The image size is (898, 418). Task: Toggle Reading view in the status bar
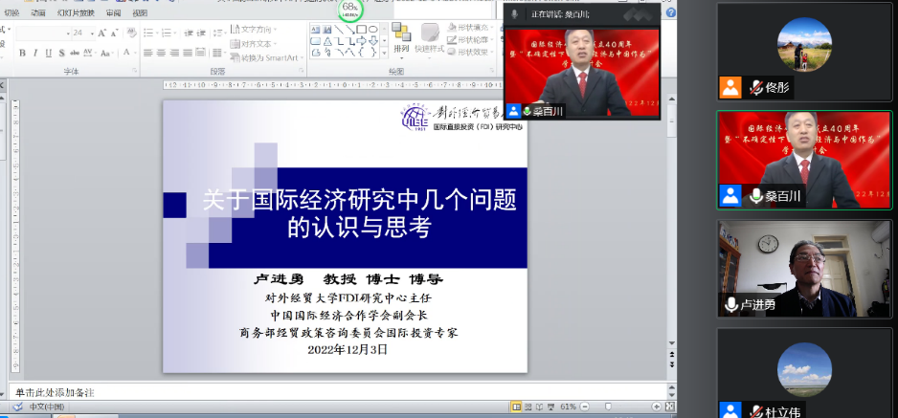pos(539,407)
